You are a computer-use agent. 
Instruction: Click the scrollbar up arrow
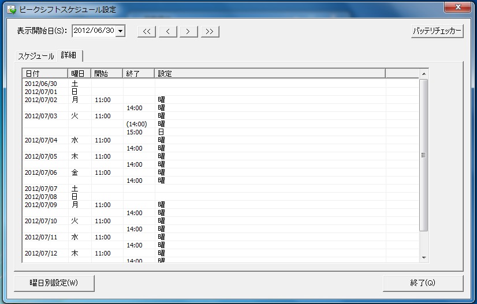click(424, 74)
